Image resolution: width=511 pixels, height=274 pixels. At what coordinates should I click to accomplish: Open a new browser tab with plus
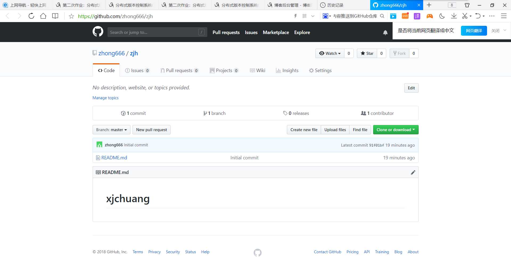coord(429,5)
